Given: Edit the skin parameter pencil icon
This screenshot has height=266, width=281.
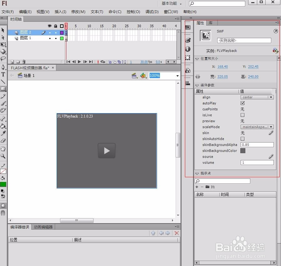Looking at the screenshot, I should (x=271, y=133).
